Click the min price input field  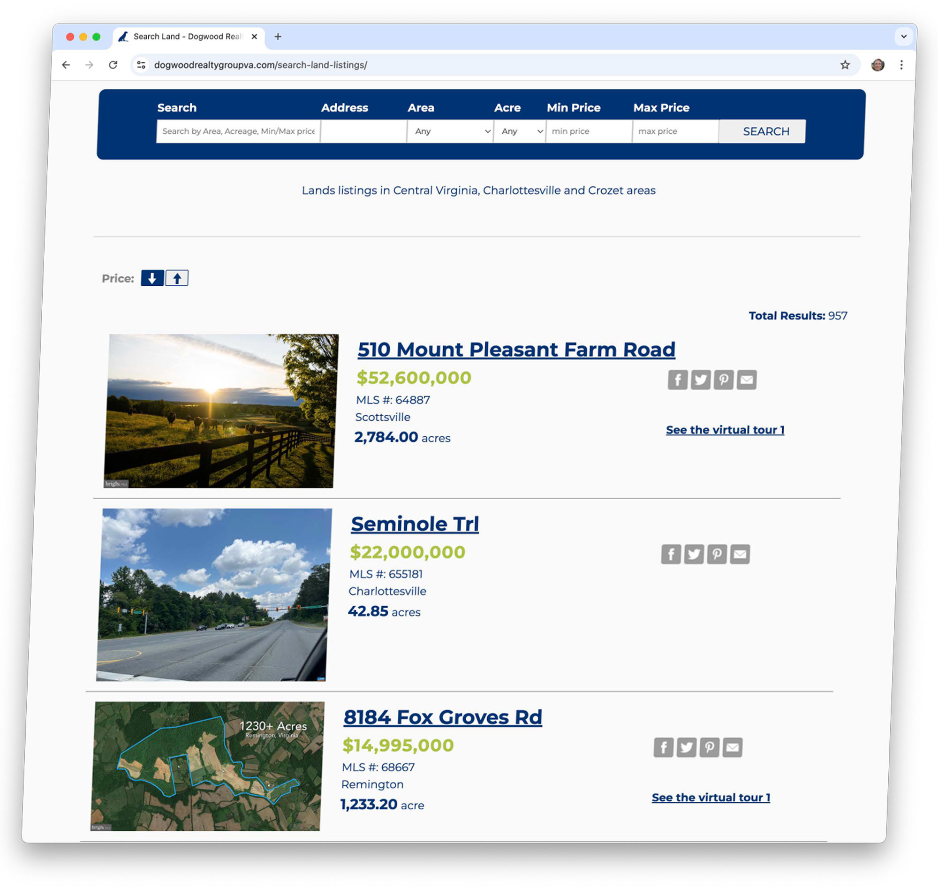589,131
